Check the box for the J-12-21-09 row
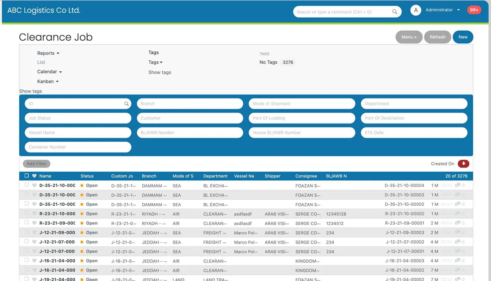Viewport: 491px width, 281px height. 27,232
